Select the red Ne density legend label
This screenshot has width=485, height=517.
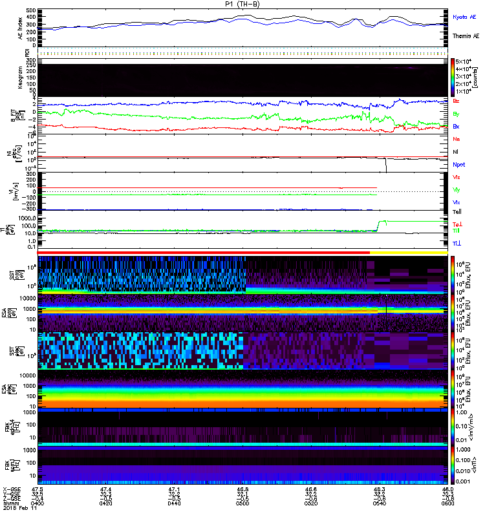(457, 139)
